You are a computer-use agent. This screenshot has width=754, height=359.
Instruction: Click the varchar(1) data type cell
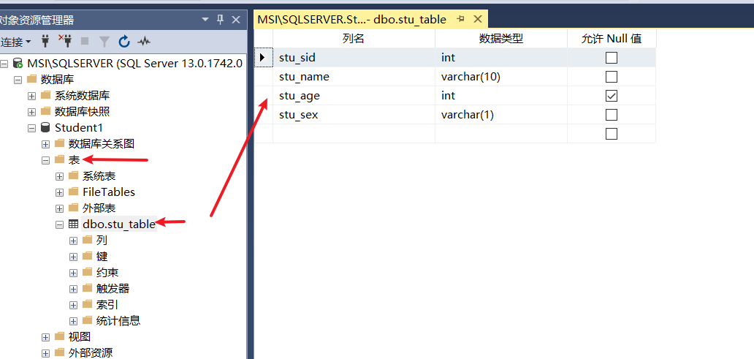point(501,115)
